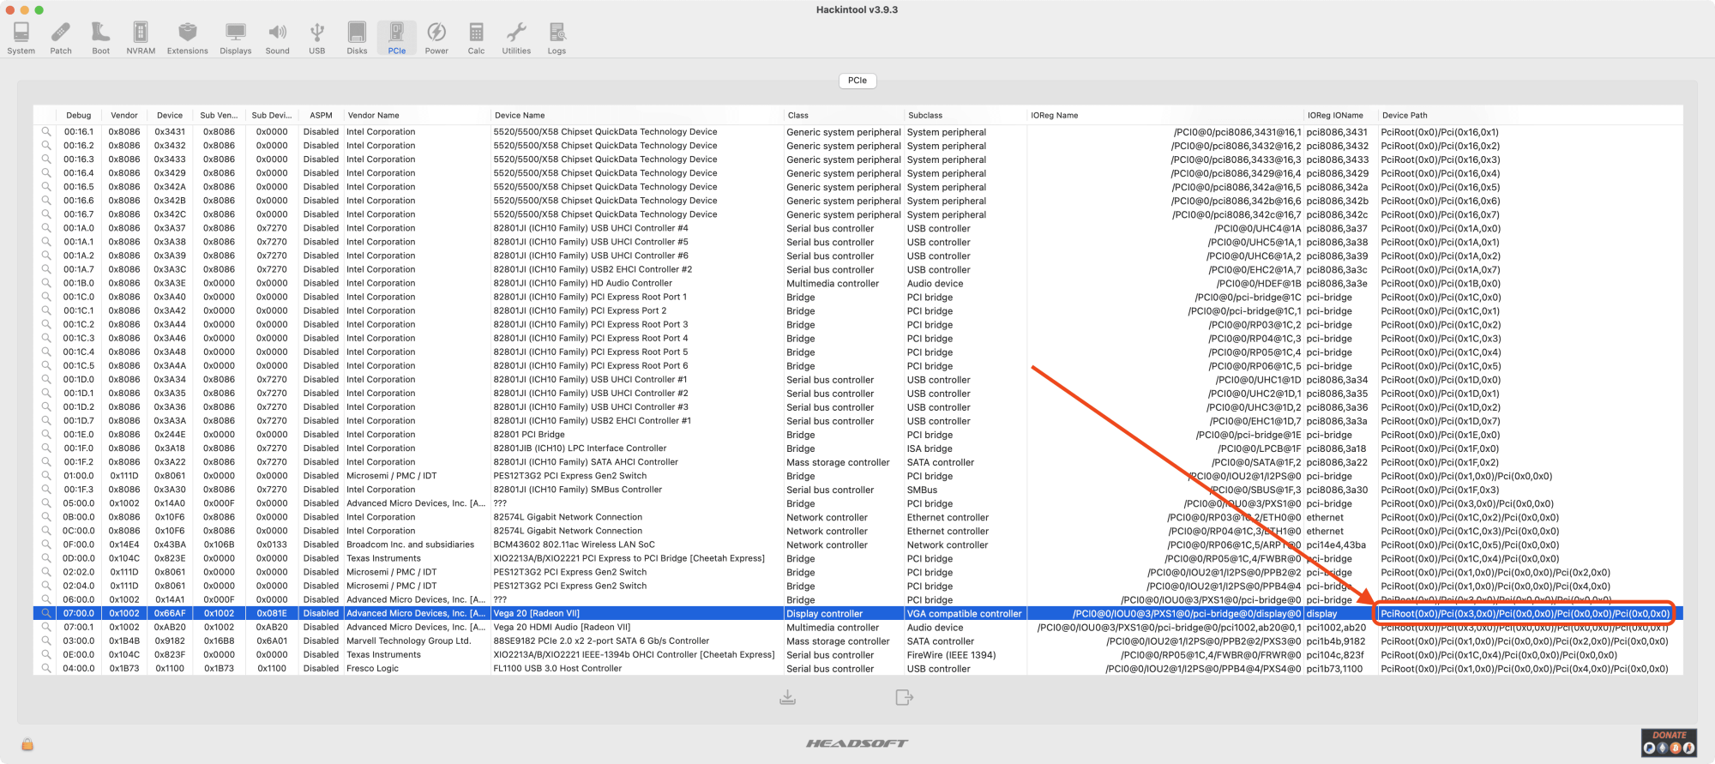Select BCM43602 802.11ac Wireless LAN SoC row
The width and height of the screenshot is (1715, 764).
pos(857,544)
